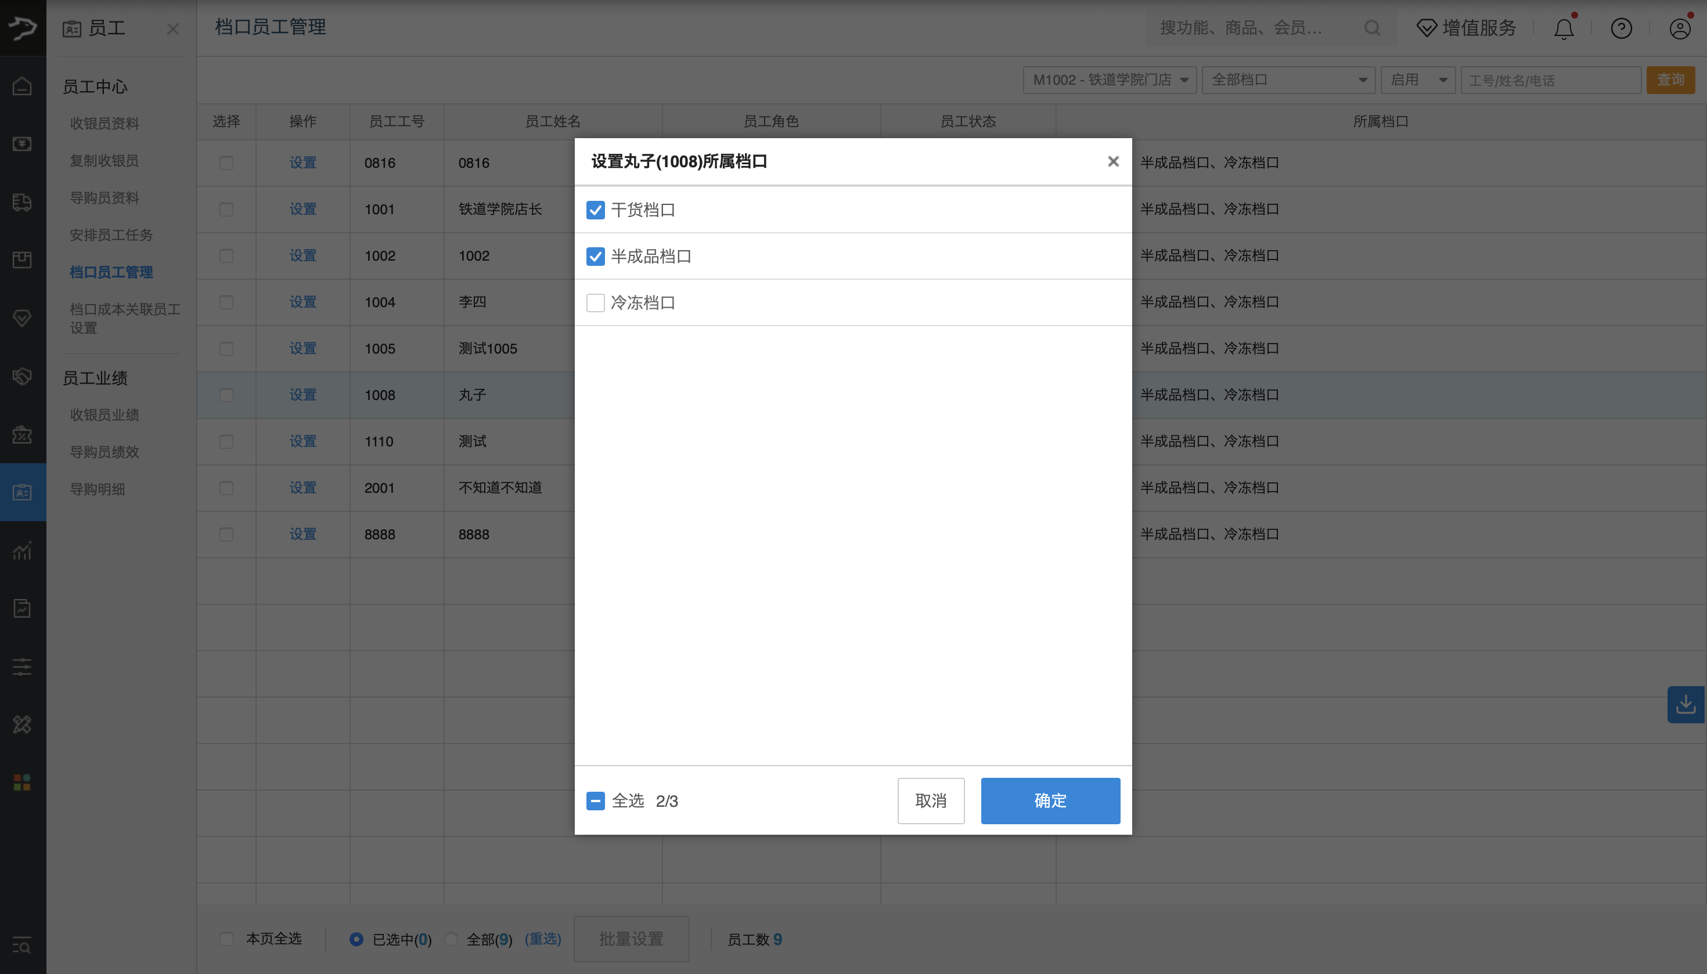Open the 启用 status dropdown

[1418, 79]
